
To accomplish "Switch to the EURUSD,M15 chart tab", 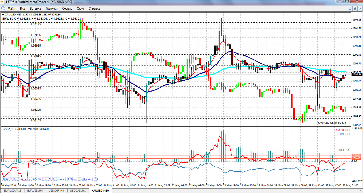I will pyautogui.click(x=13, y=191).
